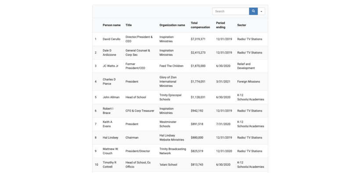Viewport: 360px width, 173px height.
Task: Click Relief and Development sector
Action: (x=246, y=66)
